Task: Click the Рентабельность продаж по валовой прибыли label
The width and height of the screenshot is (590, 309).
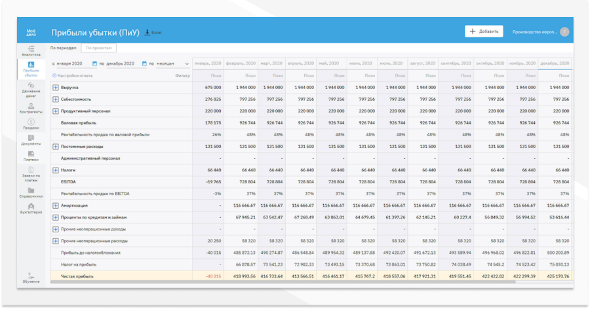Action: (105, 135)
